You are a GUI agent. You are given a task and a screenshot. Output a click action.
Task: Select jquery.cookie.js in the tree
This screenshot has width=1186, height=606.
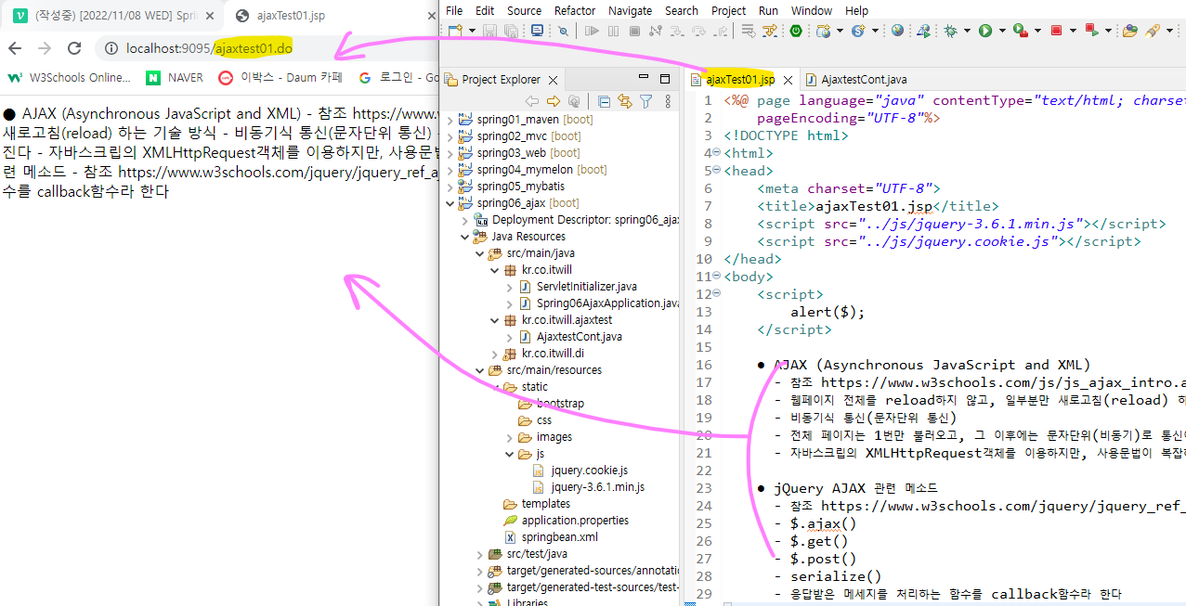click(580, 471)
